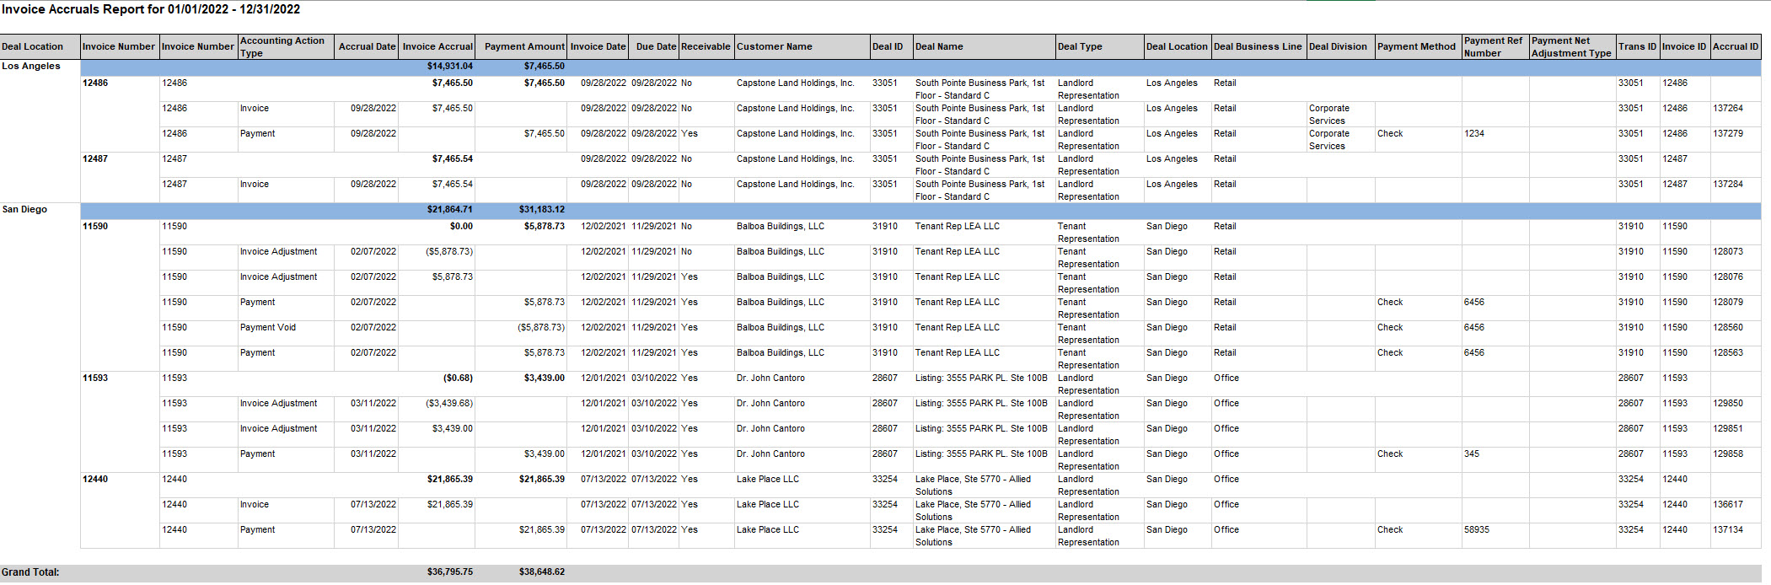Click accrual ID 137264 cell
1771x585 pixels.
[x=1728, y=108]
